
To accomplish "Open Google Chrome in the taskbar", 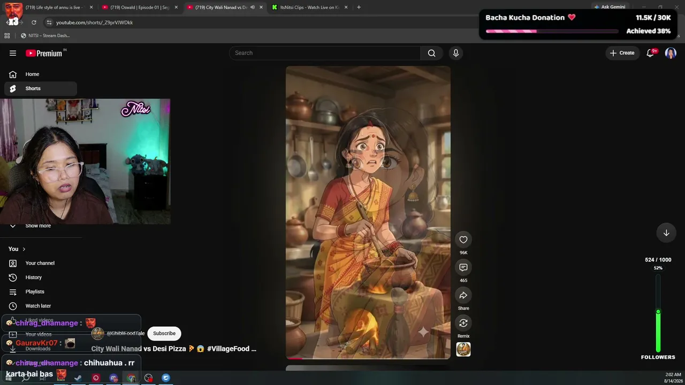I will click(131, 378).
